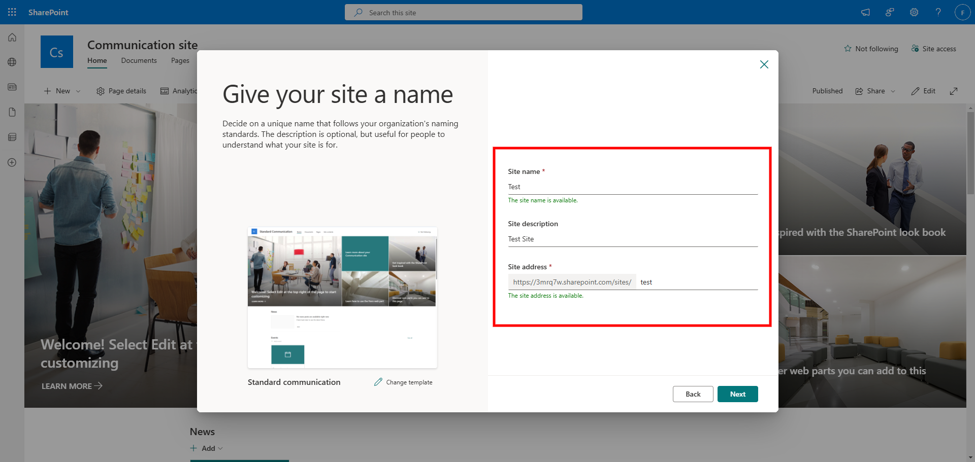Viewport: 975px width, 462px height.
Task: Expand the Add dropdown under News
Action: tap(207, 448)
